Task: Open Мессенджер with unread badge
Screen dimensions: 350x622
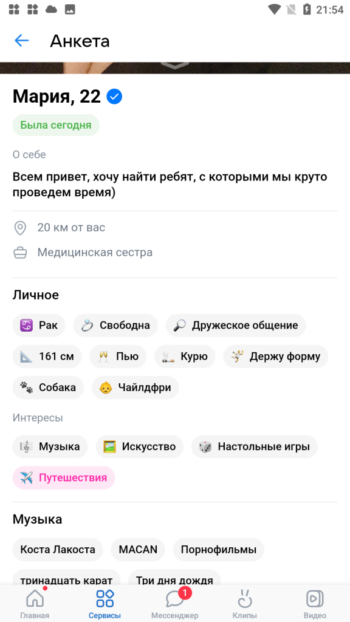Action: [174, 604]
